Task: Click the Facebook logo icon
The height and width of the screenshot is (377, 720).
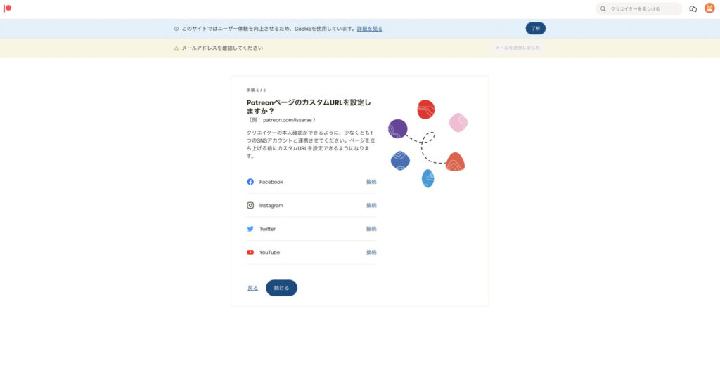Action: tap(250, 182)
